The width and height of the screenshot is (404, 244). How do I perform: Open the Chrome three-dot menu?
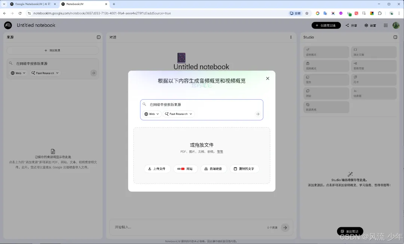click(399, 13)
